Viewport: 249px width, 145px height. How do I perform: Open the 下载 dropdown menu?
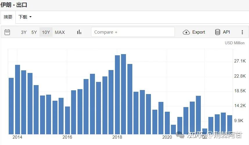[25, 17]
